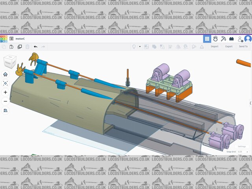This screenshot has width=252, height=189.
Task: Click the Duplicate and repeat icon
Action: [19, 46]
